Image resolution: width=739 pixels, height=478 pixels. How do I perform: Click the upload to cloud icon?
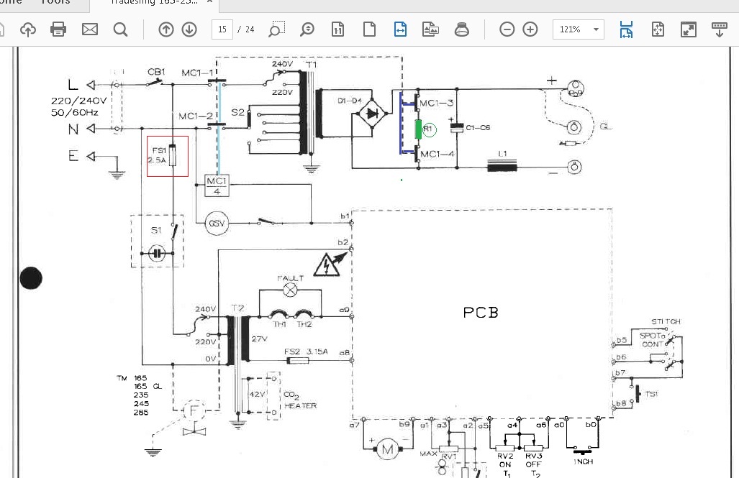28,29
